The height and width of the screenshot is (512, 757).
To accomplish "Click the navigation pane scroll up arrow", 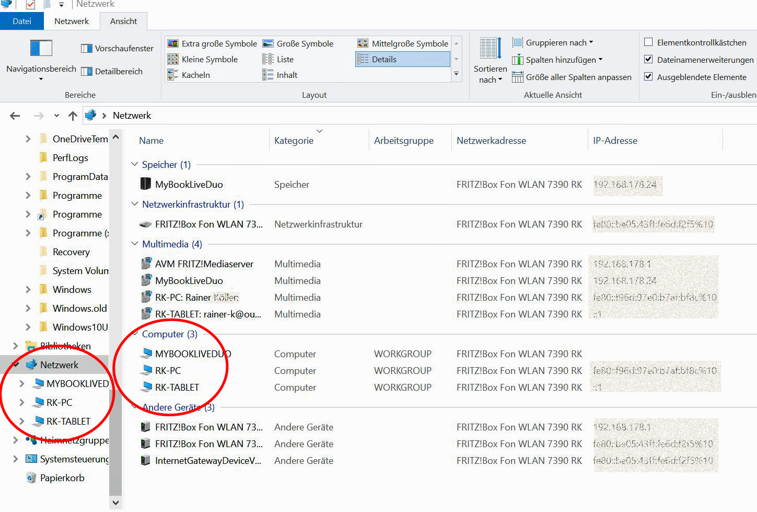I will [115, 137].
